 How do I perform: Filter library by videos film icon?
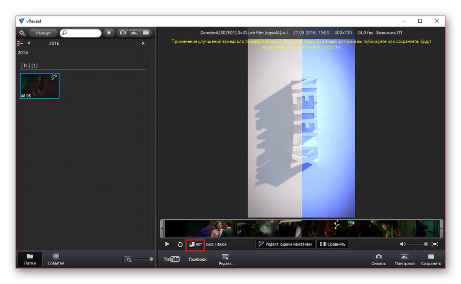tap(146, 33)
